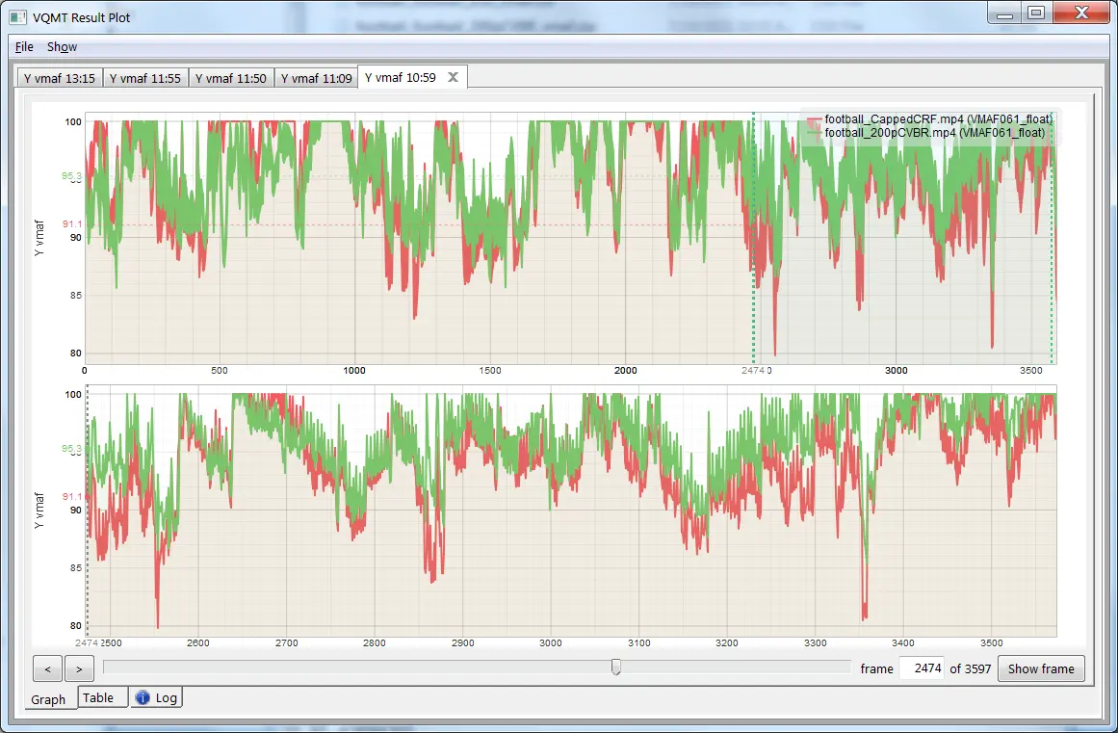
Task: Open the File menu
Action: [24, 46]
